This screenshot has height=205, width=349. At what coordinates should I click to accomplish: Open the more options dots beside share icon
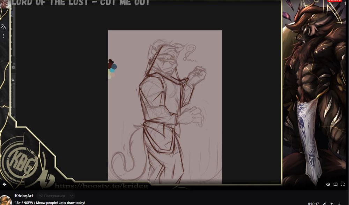coord(339,204)
